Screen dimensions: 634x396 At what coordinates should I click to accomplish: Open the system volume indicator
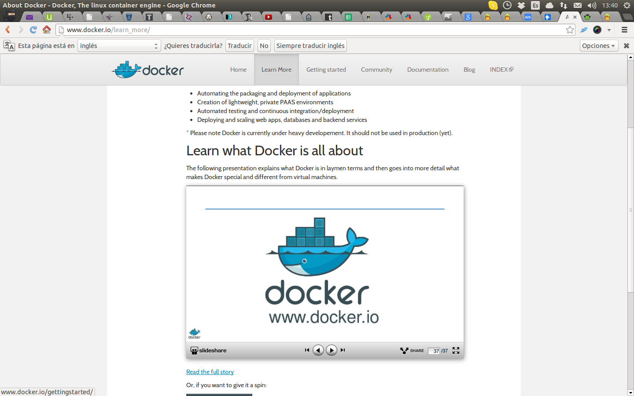click(592, 5)
